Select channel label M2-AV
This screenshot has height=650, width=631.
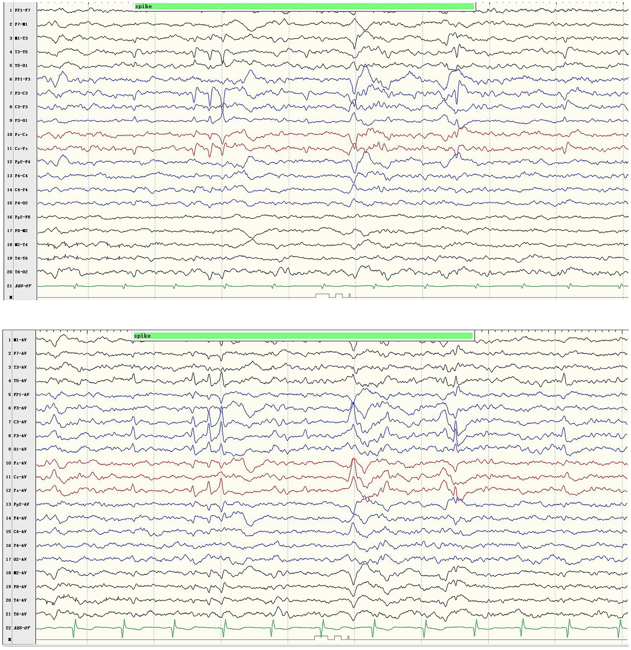coord(20,573)
